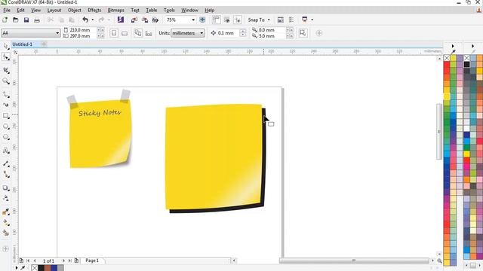The width and height of the screenshot is (483, 271).
Task: Open the Application Launcher dropdown
Action: 312,20
